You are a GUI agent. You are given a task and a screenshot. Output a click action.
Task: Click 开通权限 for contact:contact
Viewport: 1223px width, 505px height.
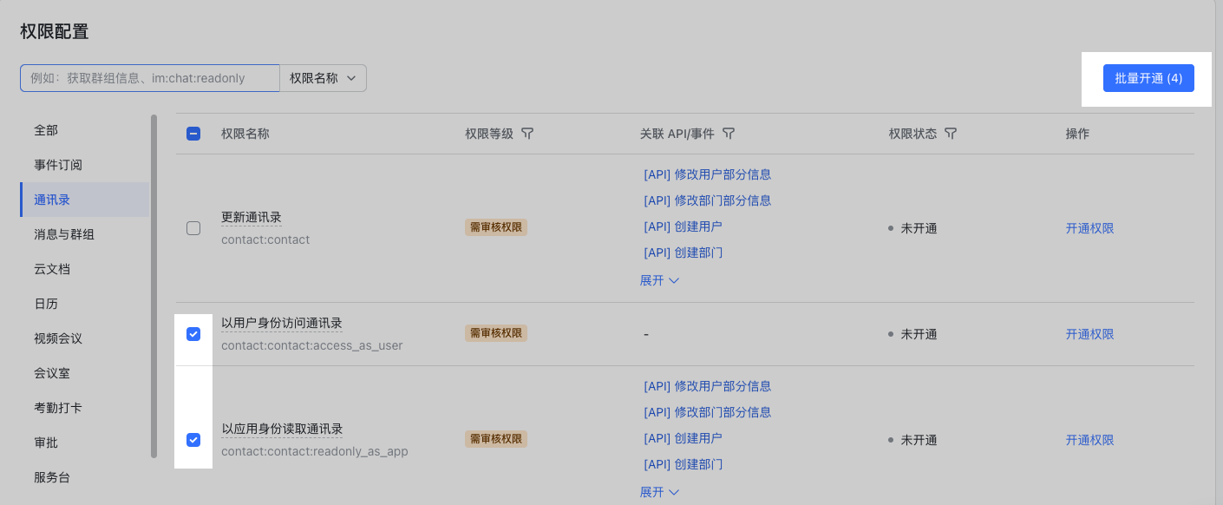pyautogui.click(x=1089, y=228)
